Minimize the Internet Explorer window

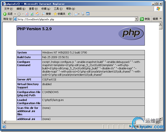point(153,4)
